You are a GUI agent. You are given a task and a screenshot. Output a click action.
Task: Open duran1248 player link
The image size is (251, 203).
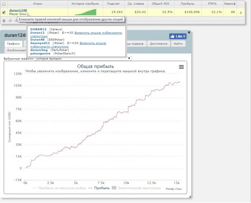[18, 10]
